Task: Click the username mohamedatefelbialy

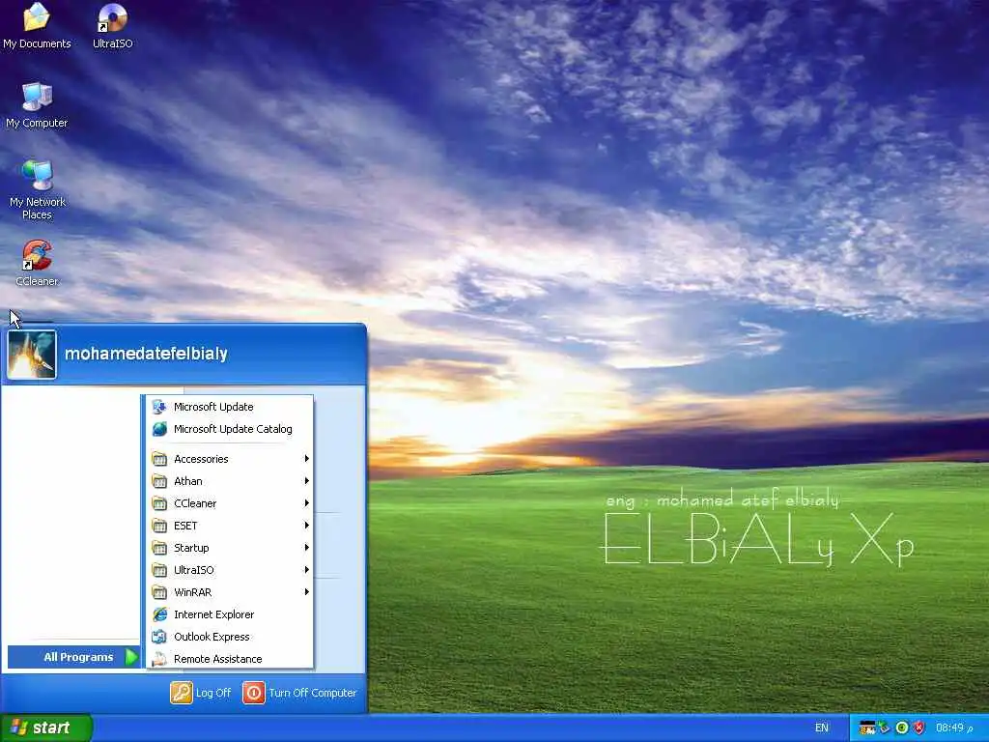Action: pyautogui.click(x=146, y=354)
